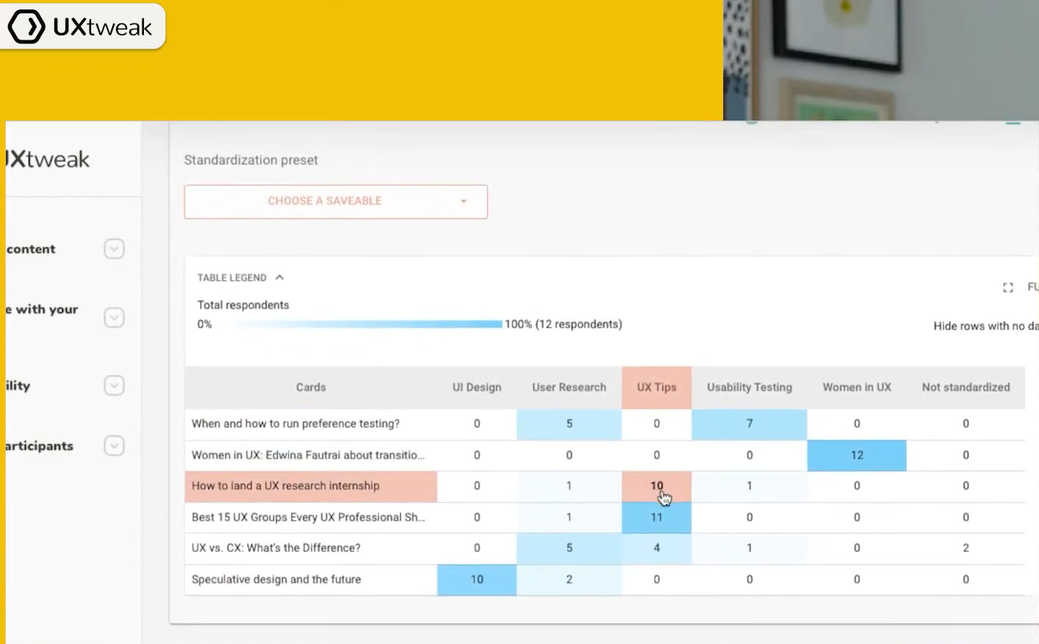Click Not standardized cell showing 2
The width and height of the screenshot is (1039, 644).
pos(966,549)
